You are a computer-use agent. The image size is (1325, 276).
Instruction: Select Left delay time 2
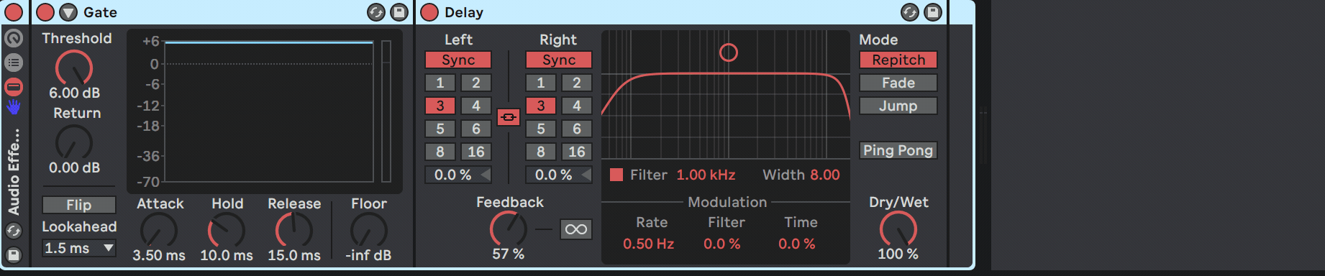(476, 83)
